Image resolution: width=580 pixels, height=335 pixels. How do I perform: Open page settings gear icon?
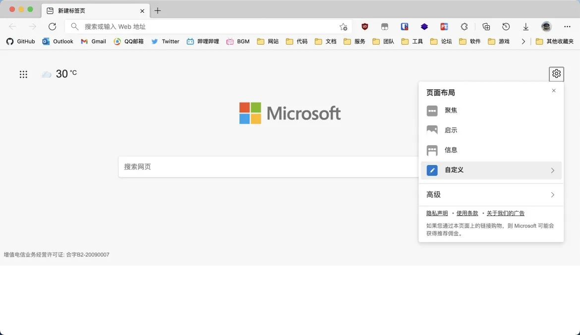tap(556, 74)
